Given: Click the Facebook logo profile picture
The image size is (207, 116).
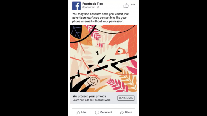Looking at the screenshot, I should coord(76,6).
